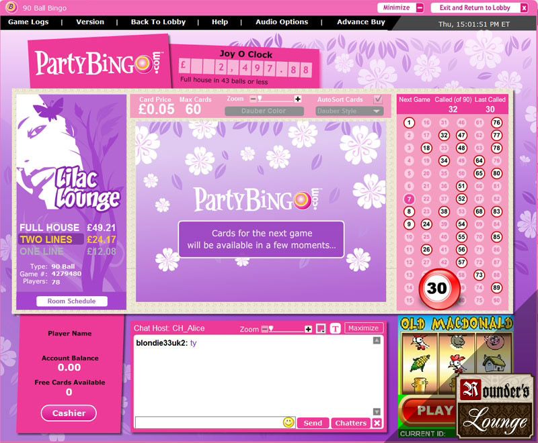Click the Game # 4279480 text
Screen dimensions: 538x443
(x=50, y=274)
